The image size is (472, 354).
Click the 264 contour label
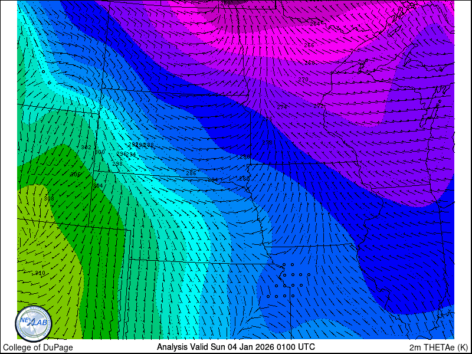315,24
